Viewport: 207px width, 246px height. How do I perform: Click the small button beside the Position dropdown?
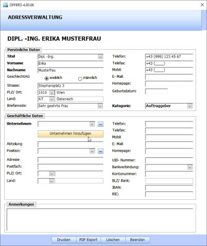pos(100,151)
